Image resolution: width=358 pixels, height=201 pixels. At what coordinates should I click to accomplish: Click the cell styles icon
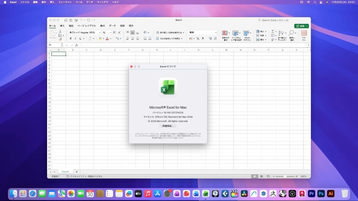tap(247, 33)
